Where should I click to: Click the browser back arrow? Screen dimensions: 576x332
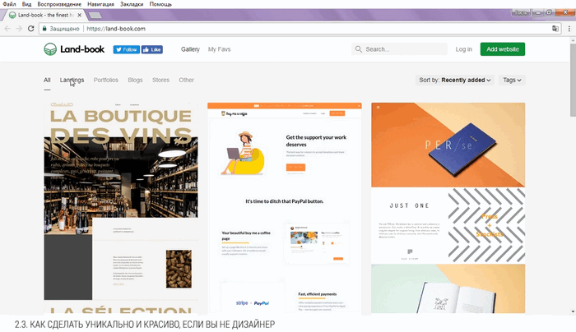pos(7,29)
